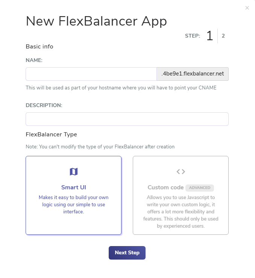Click the CNAME hostname helper text
Viewport: 255px width, 278px height.
coord(121,88)
